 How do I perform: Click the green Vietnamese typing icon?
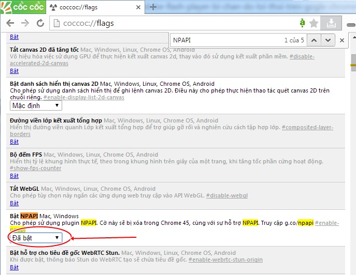coord(302,23)
